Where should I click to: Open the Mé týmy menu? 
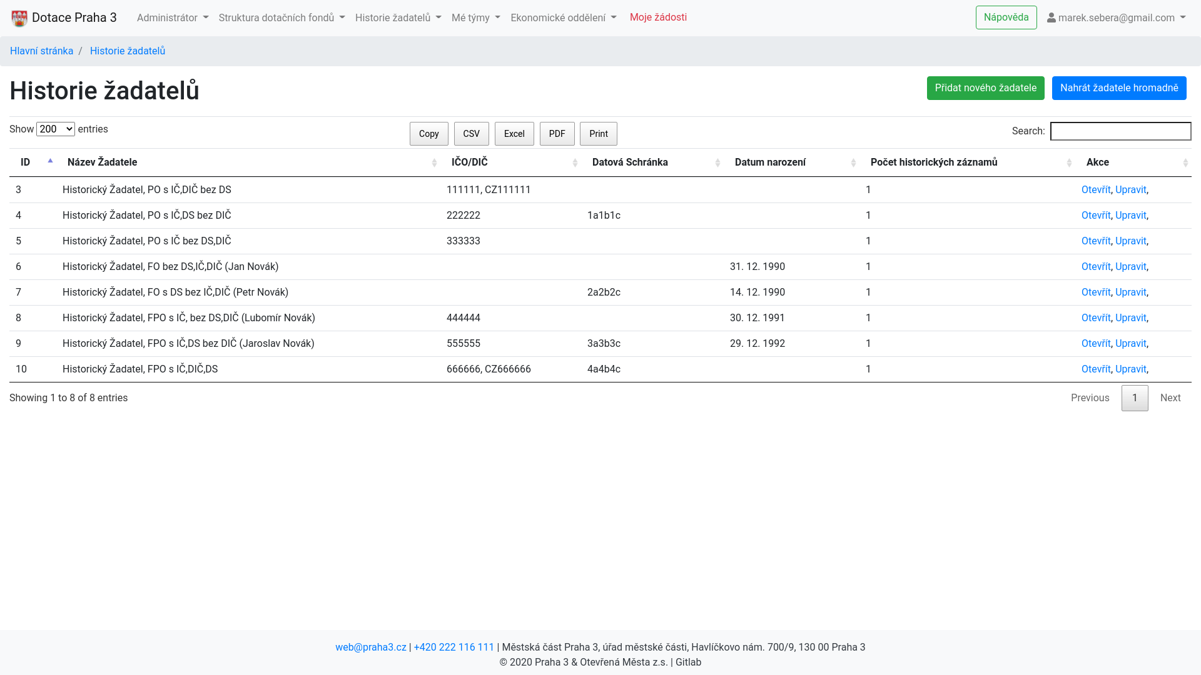(475, 18)
